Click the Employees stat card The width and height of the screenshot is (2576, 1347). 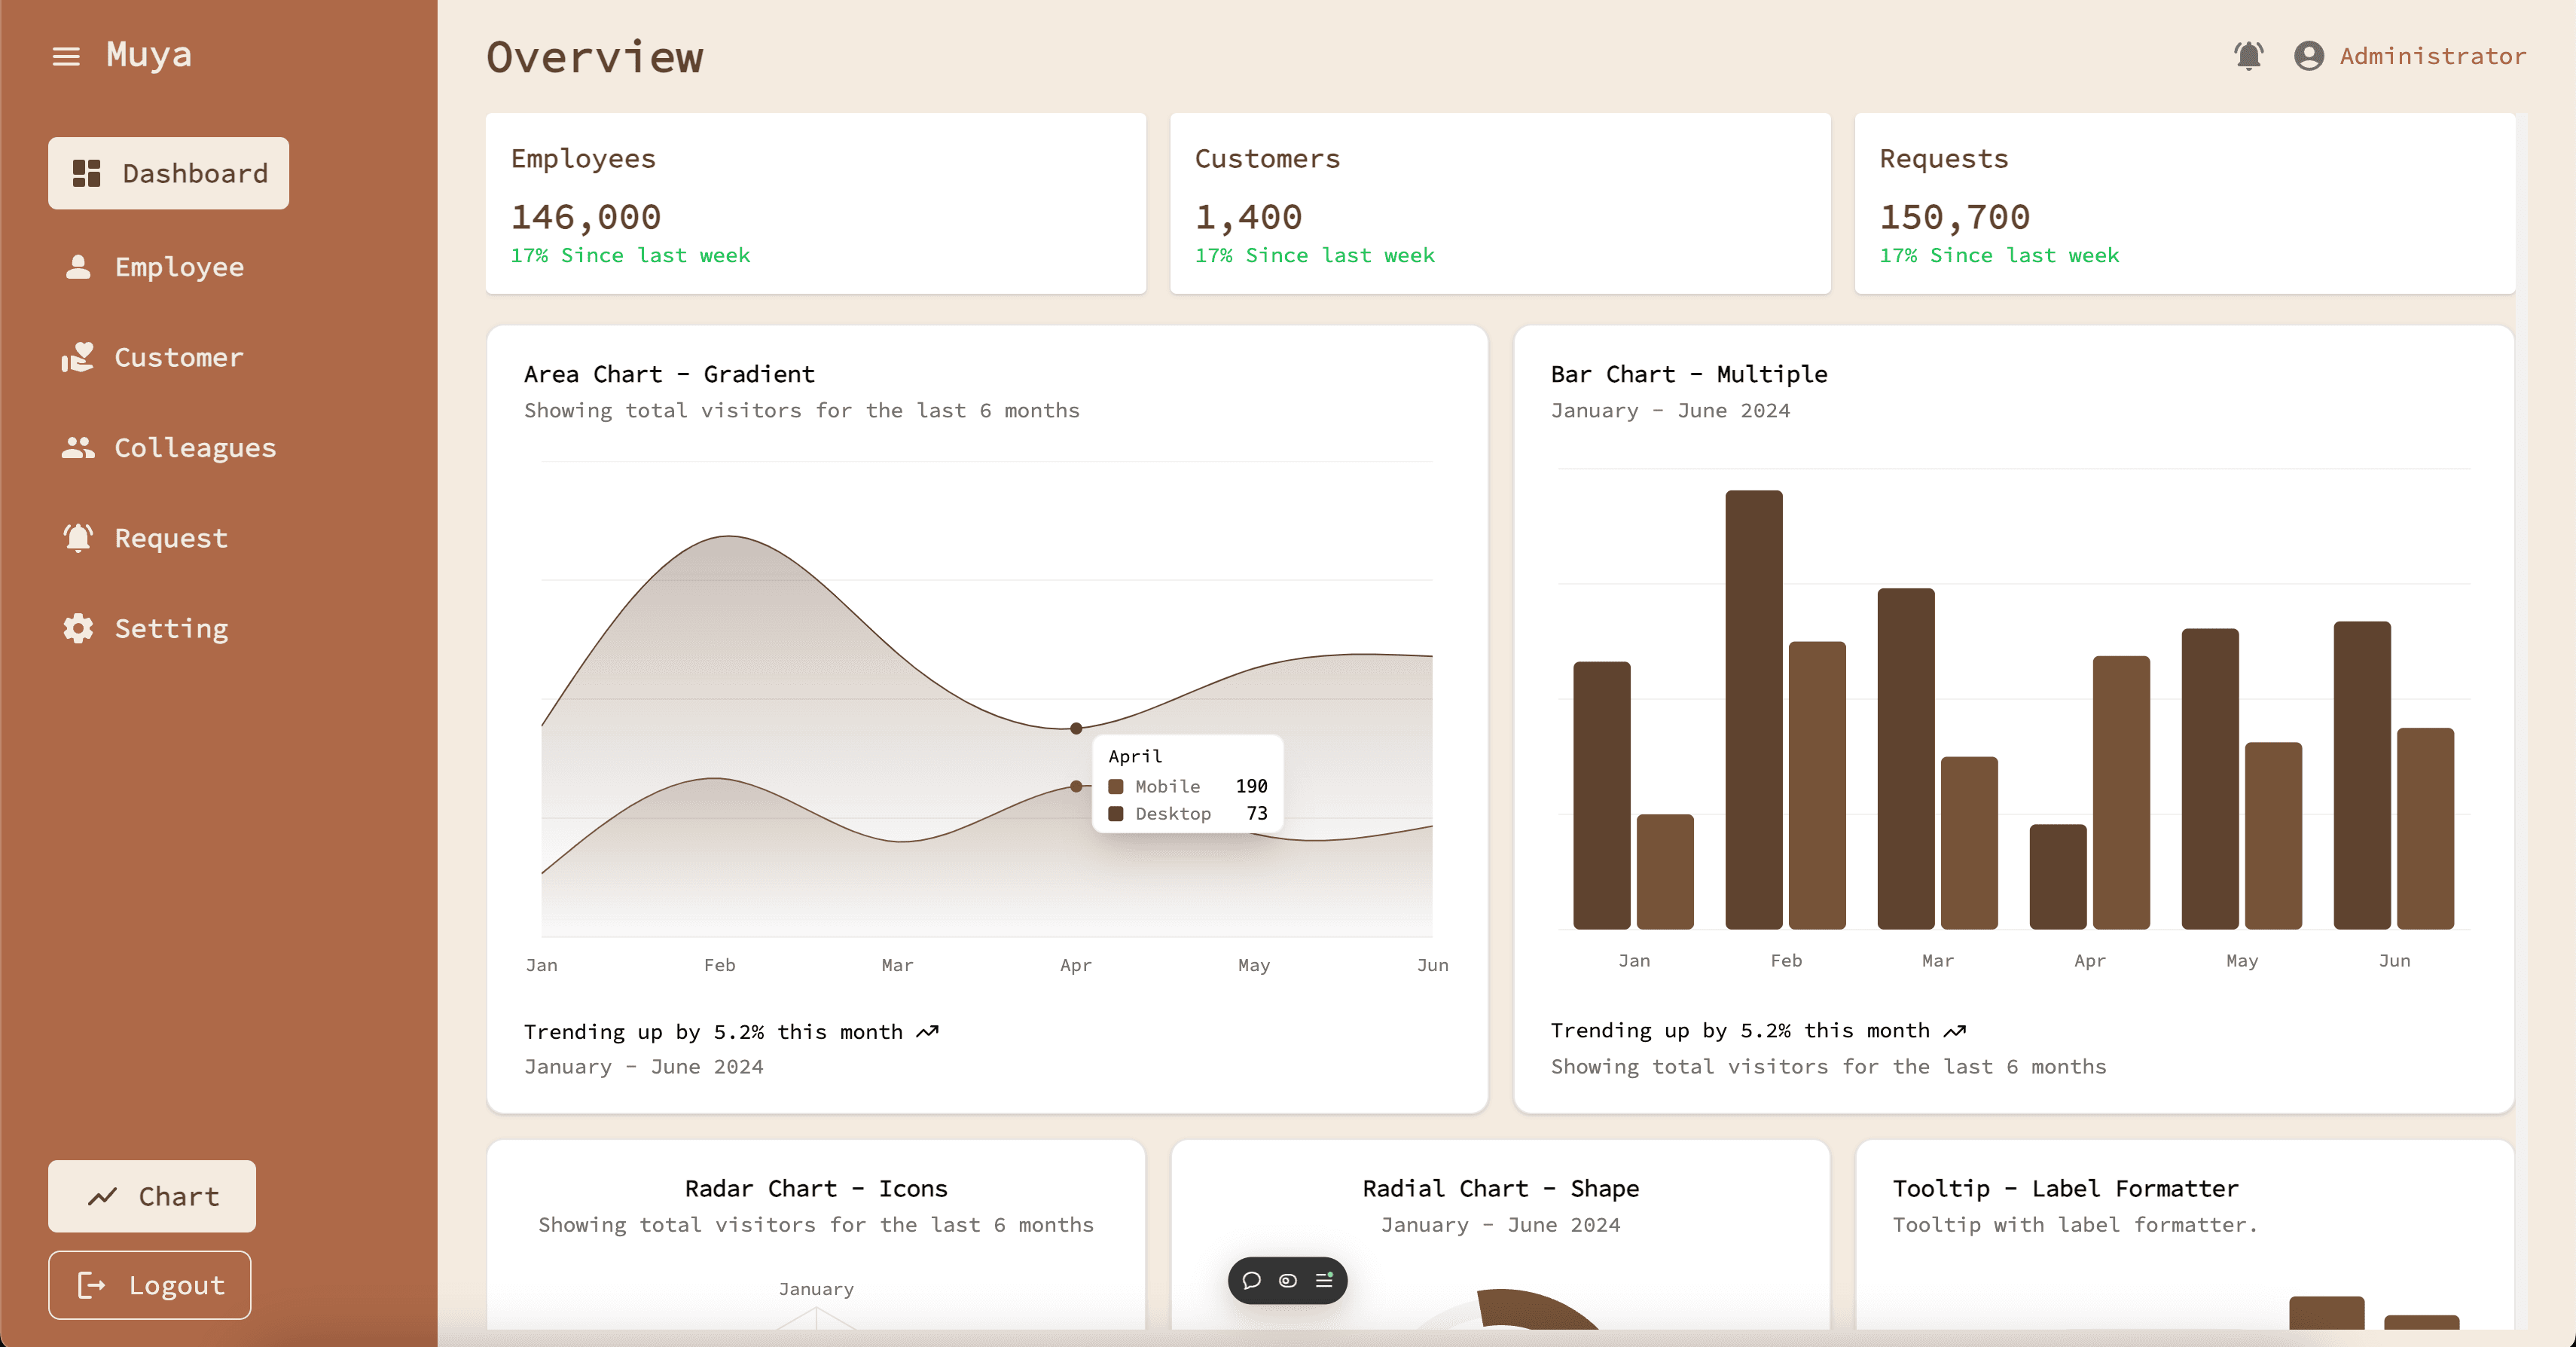(x=815, y=203)
